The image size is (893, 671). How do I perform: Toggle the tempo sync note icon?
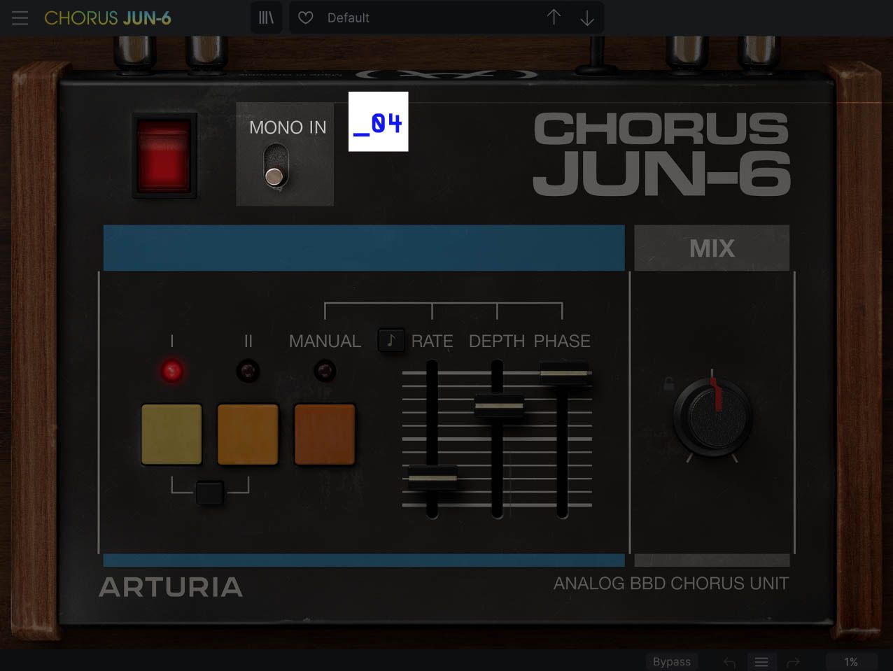click(391, 341)
